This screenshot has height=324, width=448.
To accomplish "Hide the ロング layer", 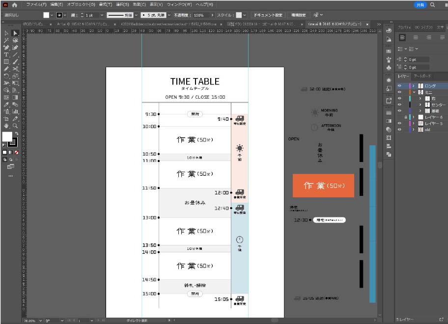I will (x=399, y=86).
